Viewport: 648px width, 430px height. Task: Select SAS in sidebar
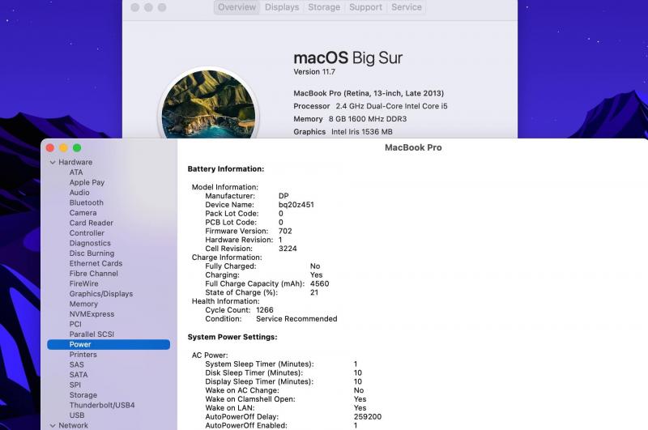point(77,364)
